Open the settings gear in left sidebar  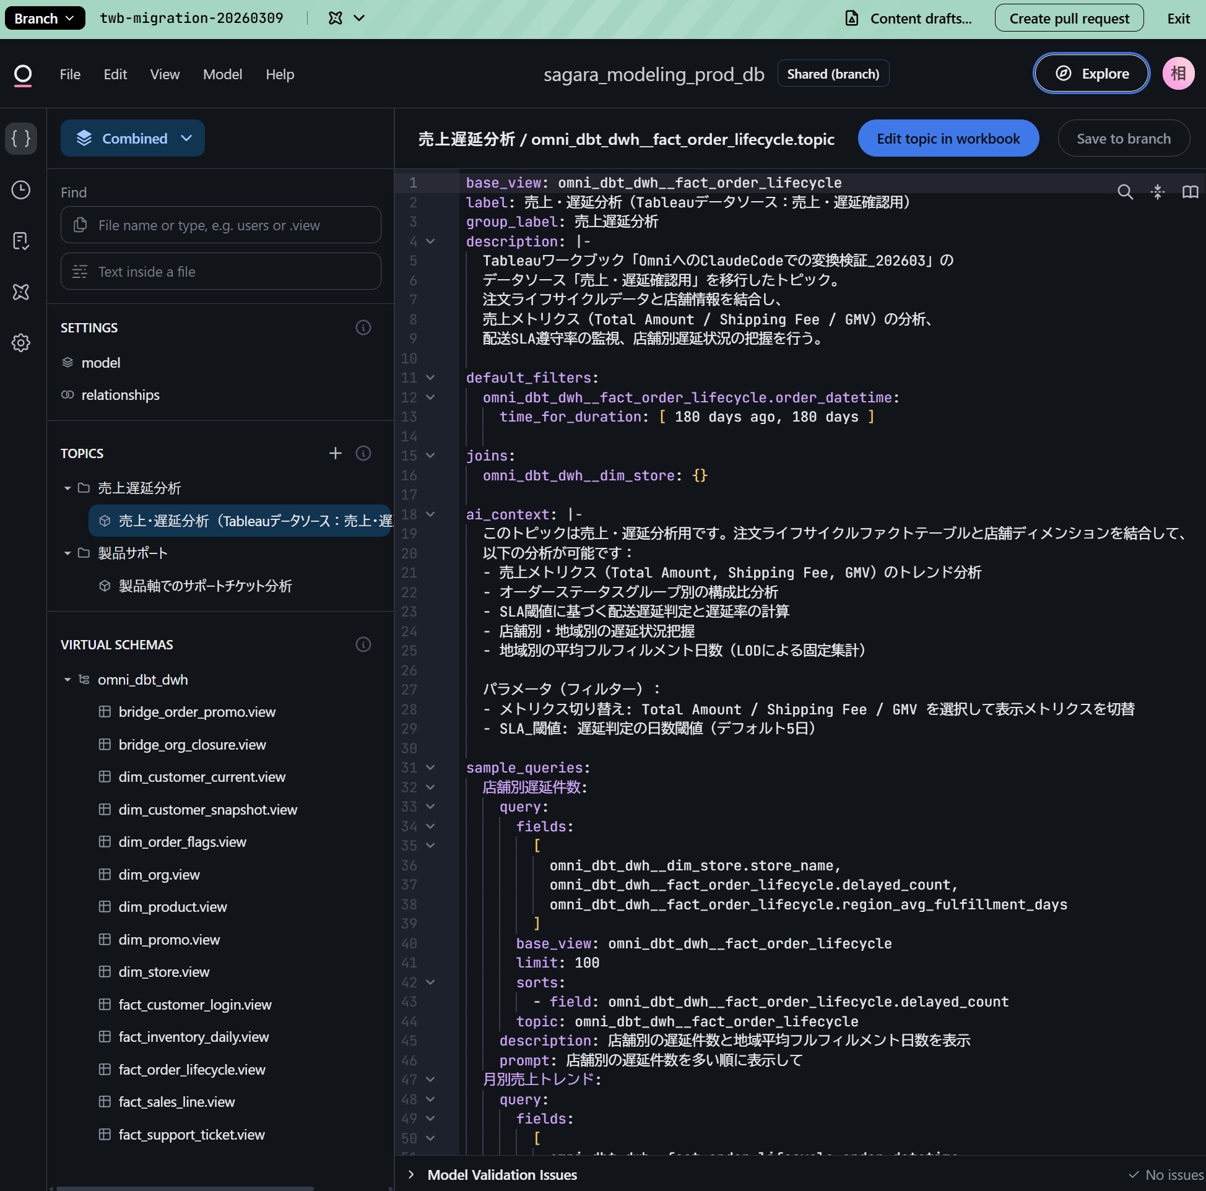tap(21, 343)
